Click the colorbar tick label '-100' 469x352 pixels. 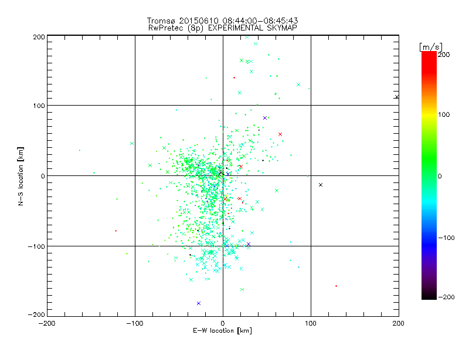[x=446, y=238]
